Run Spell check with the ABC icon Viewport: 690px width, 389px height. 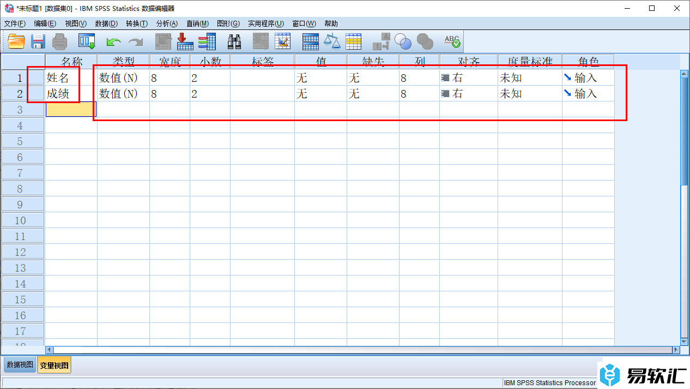pos(452,41)
